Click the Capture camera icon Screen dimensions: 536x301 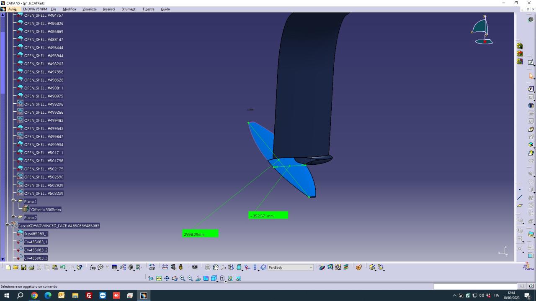tap(194, 268)
